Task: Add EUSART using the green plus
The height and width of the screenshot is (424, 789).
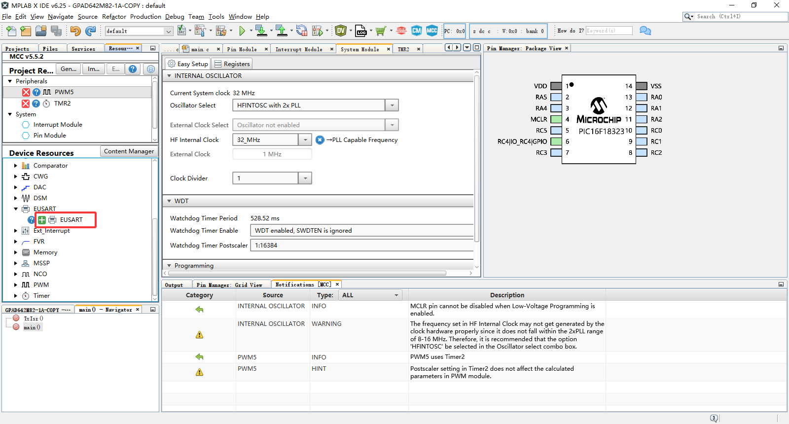Action: pos(42,220)
